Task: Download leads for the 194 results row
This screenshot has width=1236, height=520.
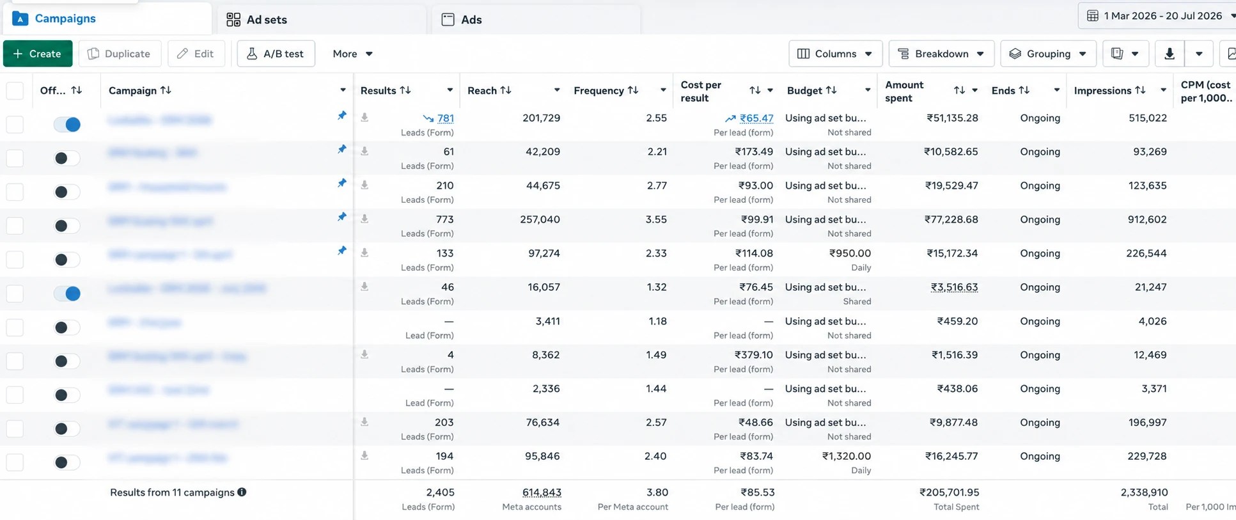Action: (x=364, y=455)
